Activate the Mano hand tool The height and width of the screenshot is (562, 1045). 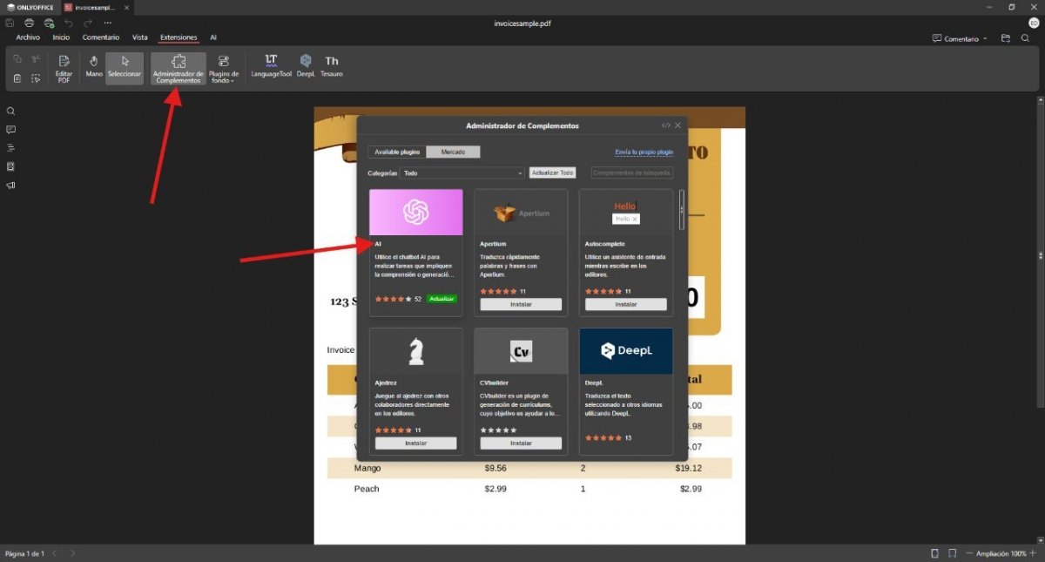[94, 66]
